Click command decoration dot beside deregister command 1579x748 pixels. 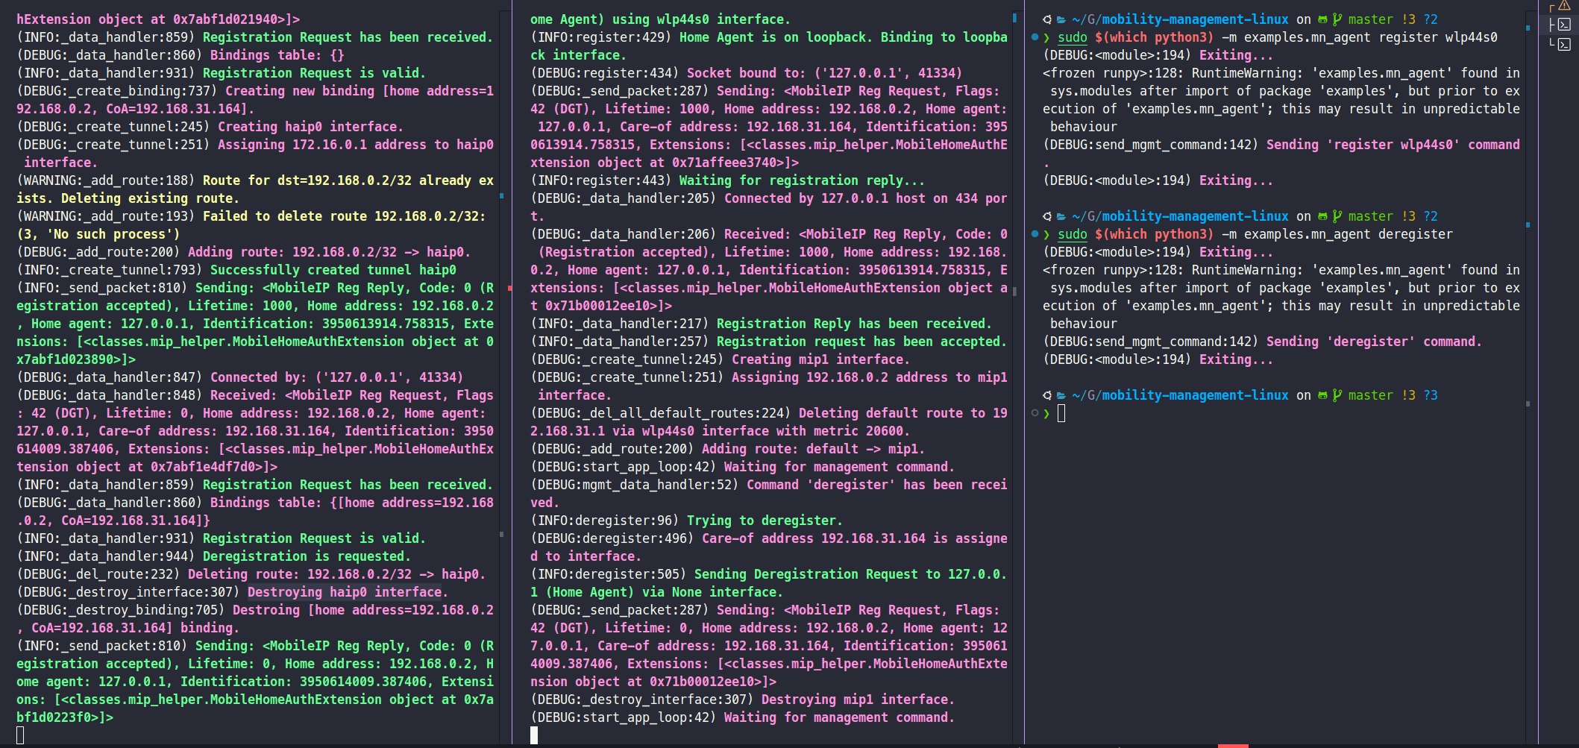pyautogui.click(x=1035, y=233)
